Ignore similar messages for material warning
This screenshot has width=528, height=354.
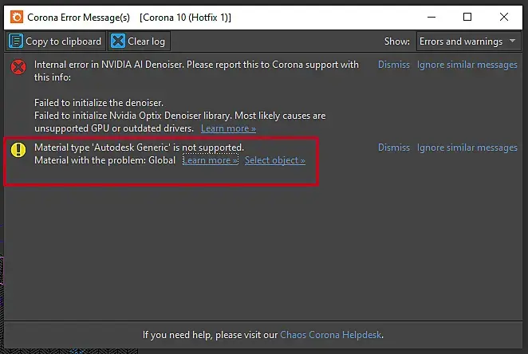[x=467, y=147]
